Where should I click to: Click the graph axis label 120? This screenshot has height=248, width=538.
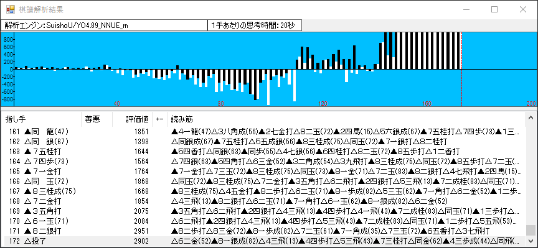pyautogui.click(x=323, y=104)
